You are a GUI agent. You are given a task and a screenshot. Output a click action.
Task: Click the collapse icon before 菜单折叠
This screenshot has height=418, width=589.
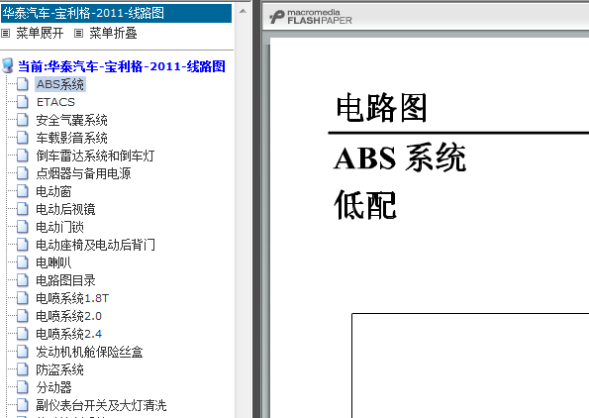(x=78, y=34)
